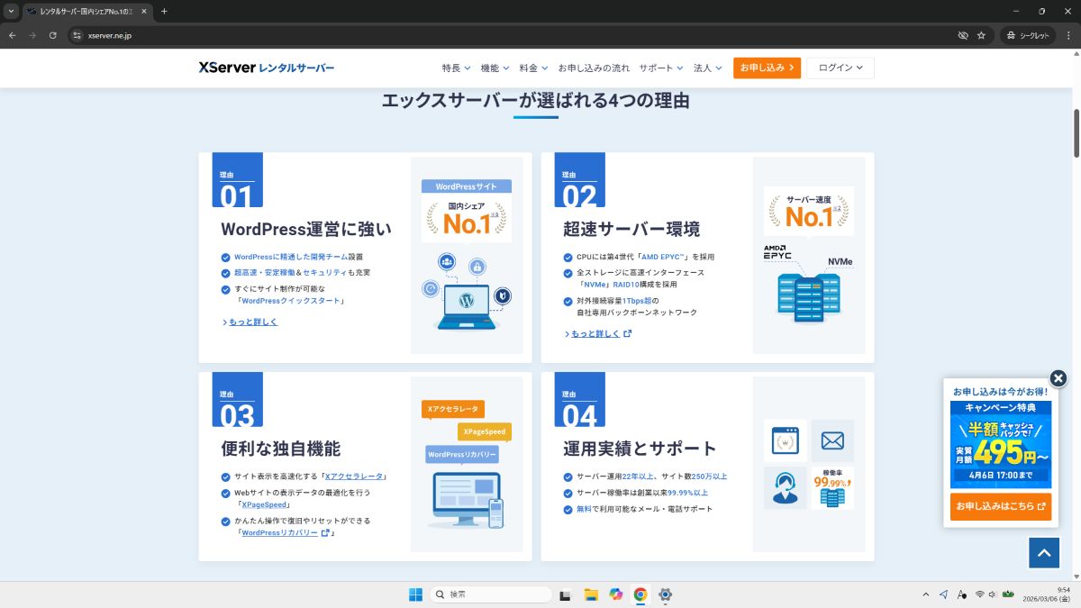Bookmark this page with the star icon
1081x608 pixels.
981,35
